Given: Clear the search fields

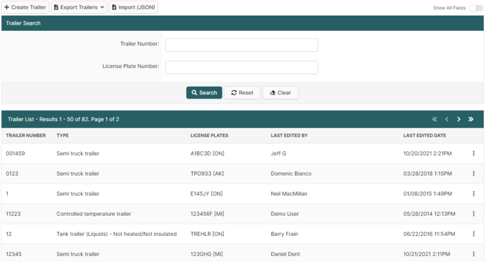Looking at the screenshot, I should pyautogui.click(x=280, y=93).
